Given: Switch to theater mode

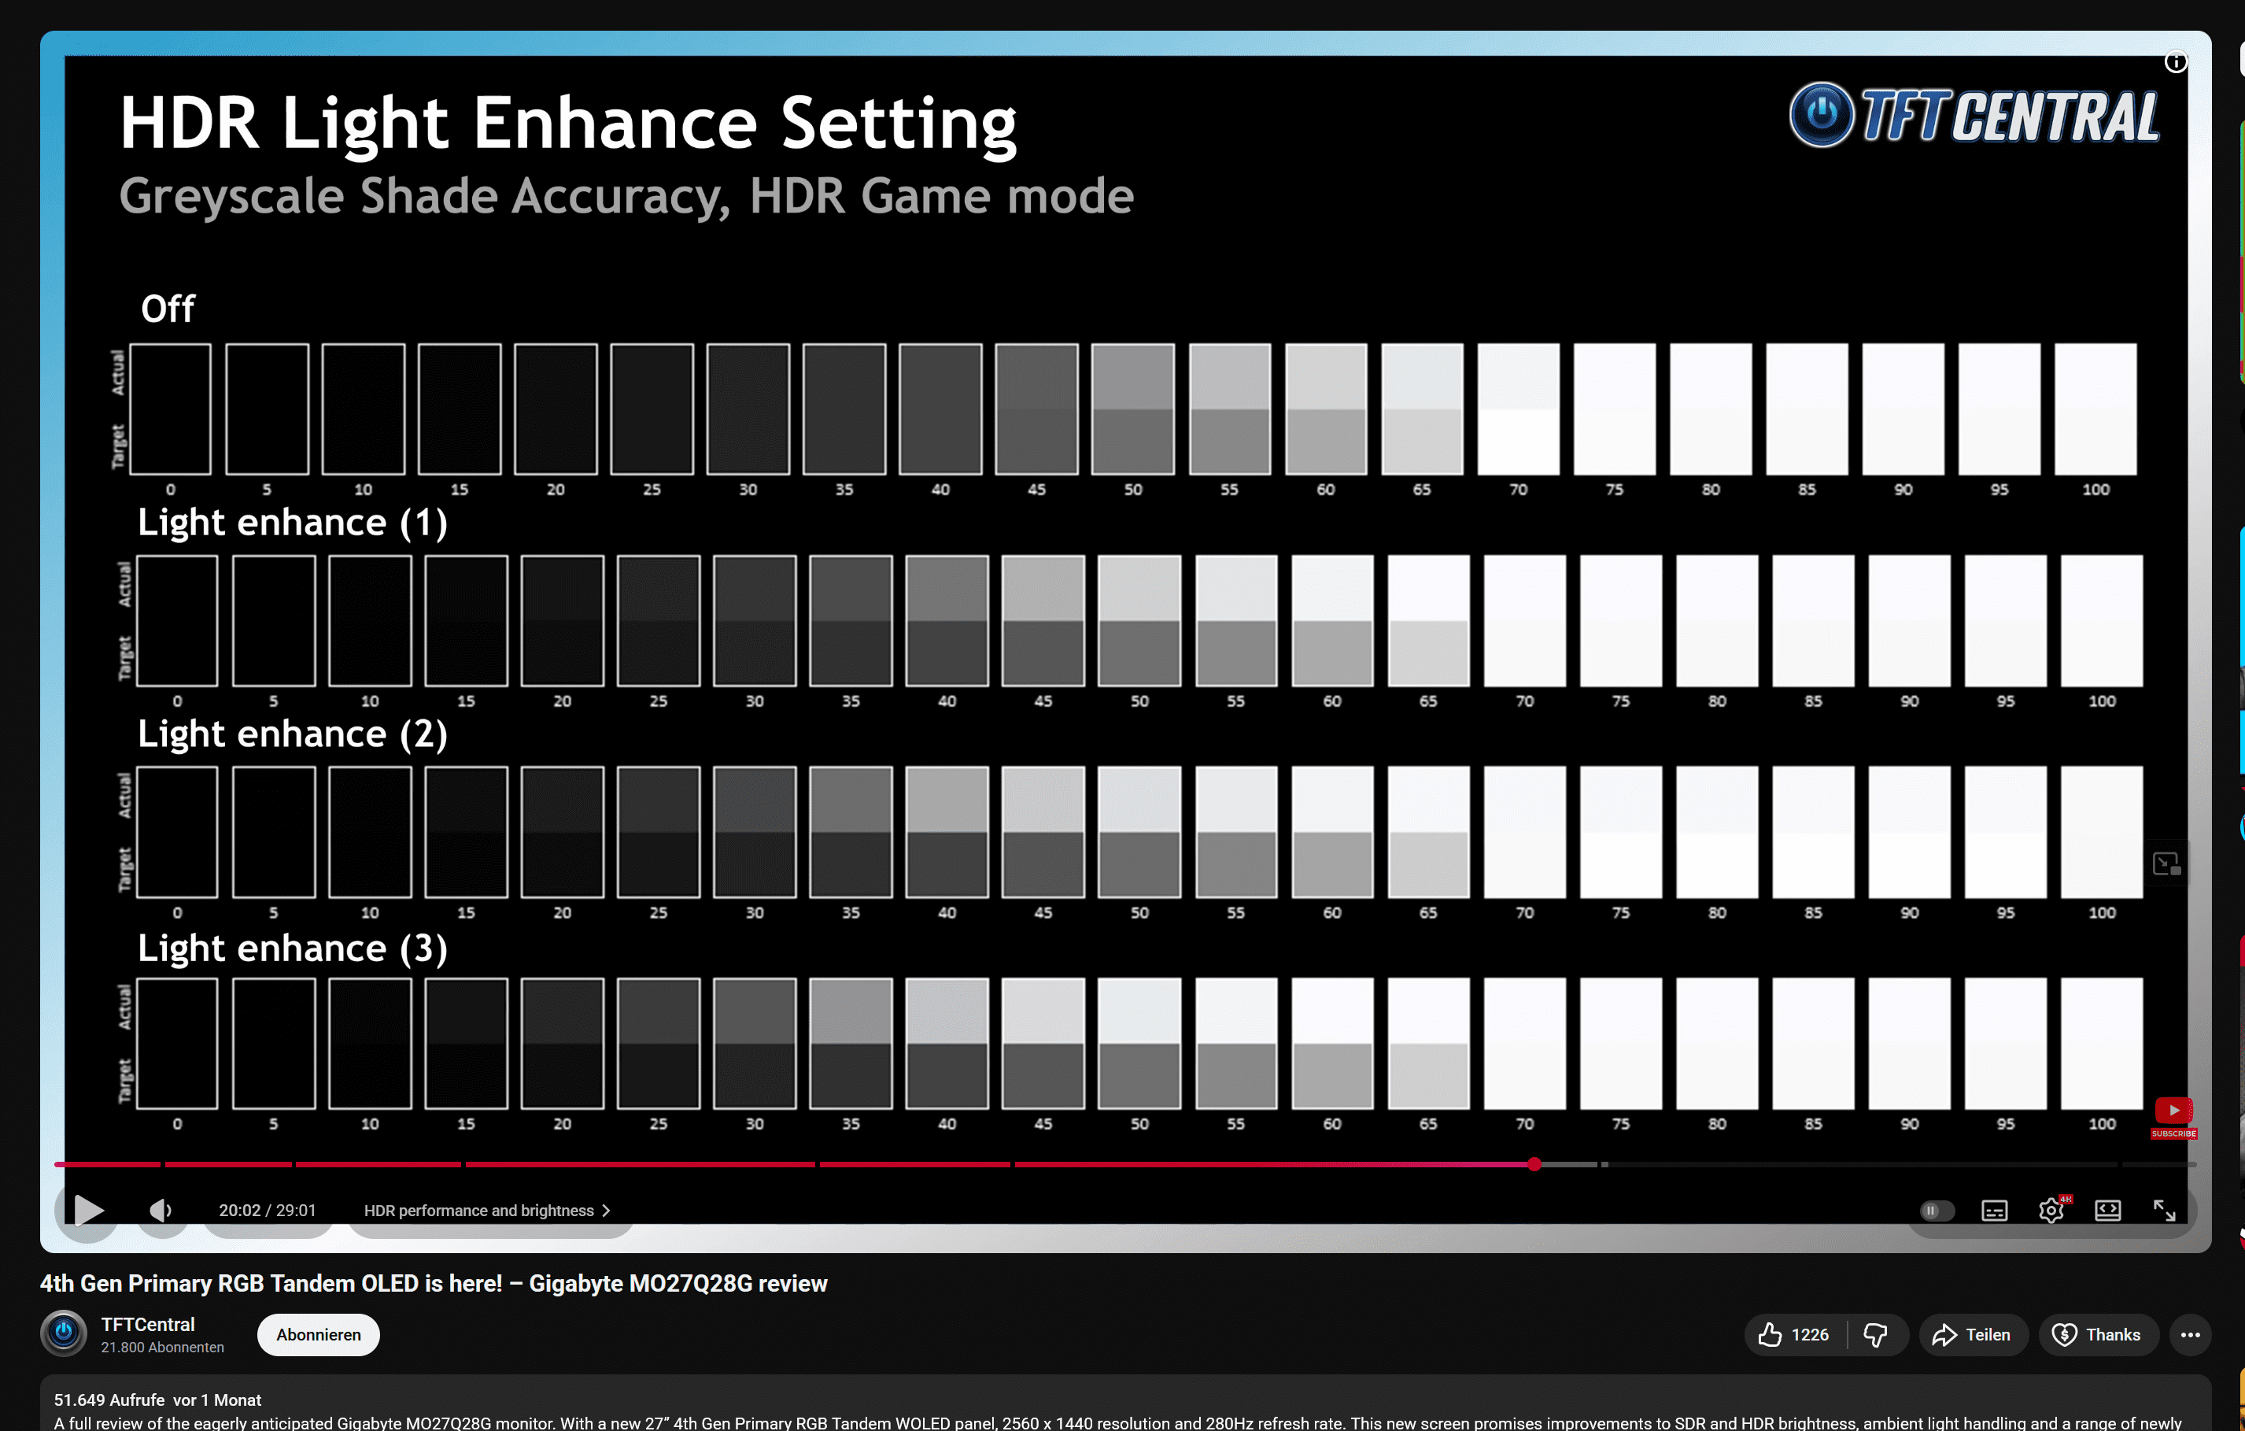Looking at the screenshot, I should (x=2107, y=1210).
